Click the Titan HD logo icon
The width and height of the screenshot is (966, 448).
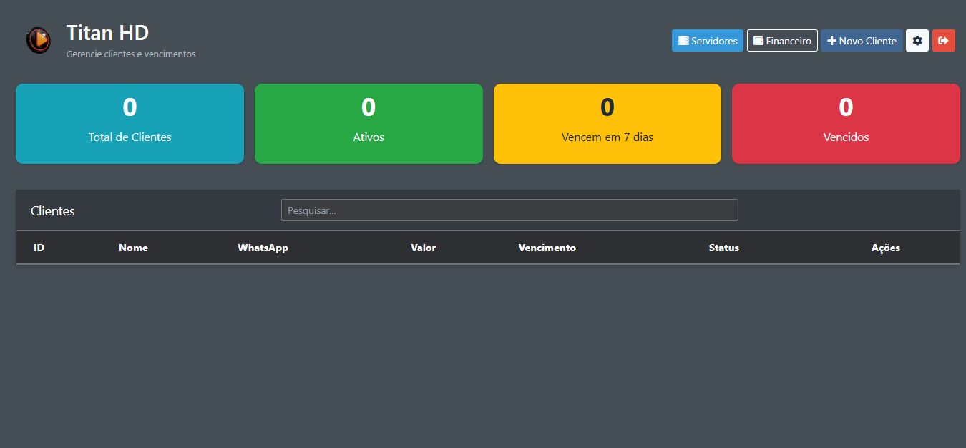tap(39, 41)
